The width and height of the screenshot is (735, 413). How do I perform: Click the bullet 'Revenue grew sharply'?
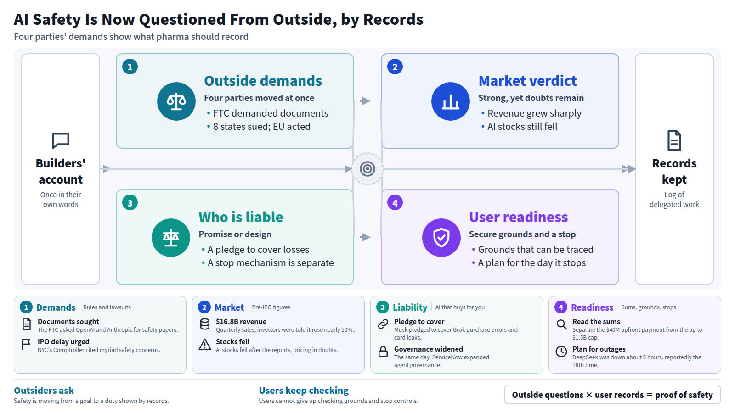pyautogui.click(x=531, y=113)
